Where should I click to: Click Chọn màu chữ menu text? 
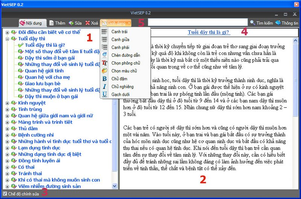(x=124, y=71)
